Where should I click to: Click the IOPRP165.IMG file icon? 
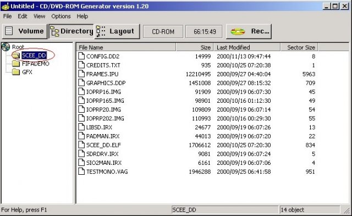(81, 101)
